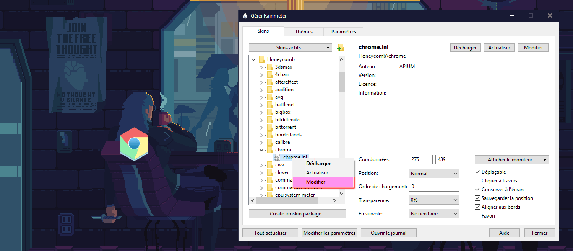The width and height of the screenshot is (573, 251).
Task: Click the 3dsmax folder icon
Action: [x=270, y=67]
